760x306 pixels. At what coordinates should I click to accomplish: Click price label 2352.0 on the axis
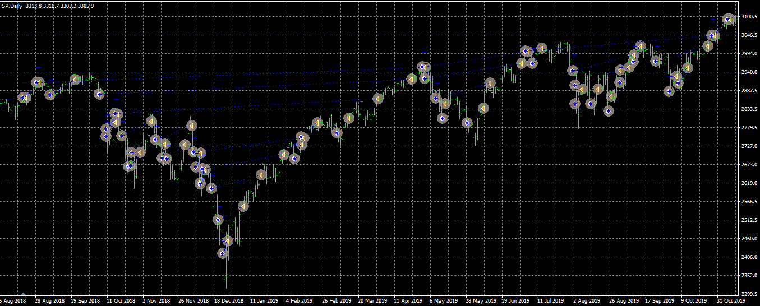750,276
